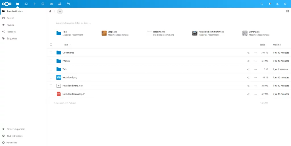Tick the Talk folder row checkbox
This screenshot has height=146, width=291.
pos(51,69)
